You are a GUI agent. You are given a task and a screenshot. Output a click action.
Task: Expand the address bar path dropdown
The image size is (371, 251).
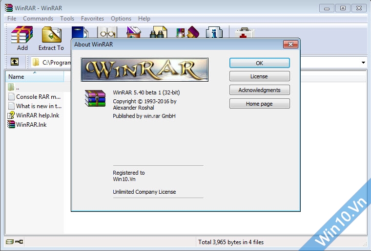pos(363,63)
